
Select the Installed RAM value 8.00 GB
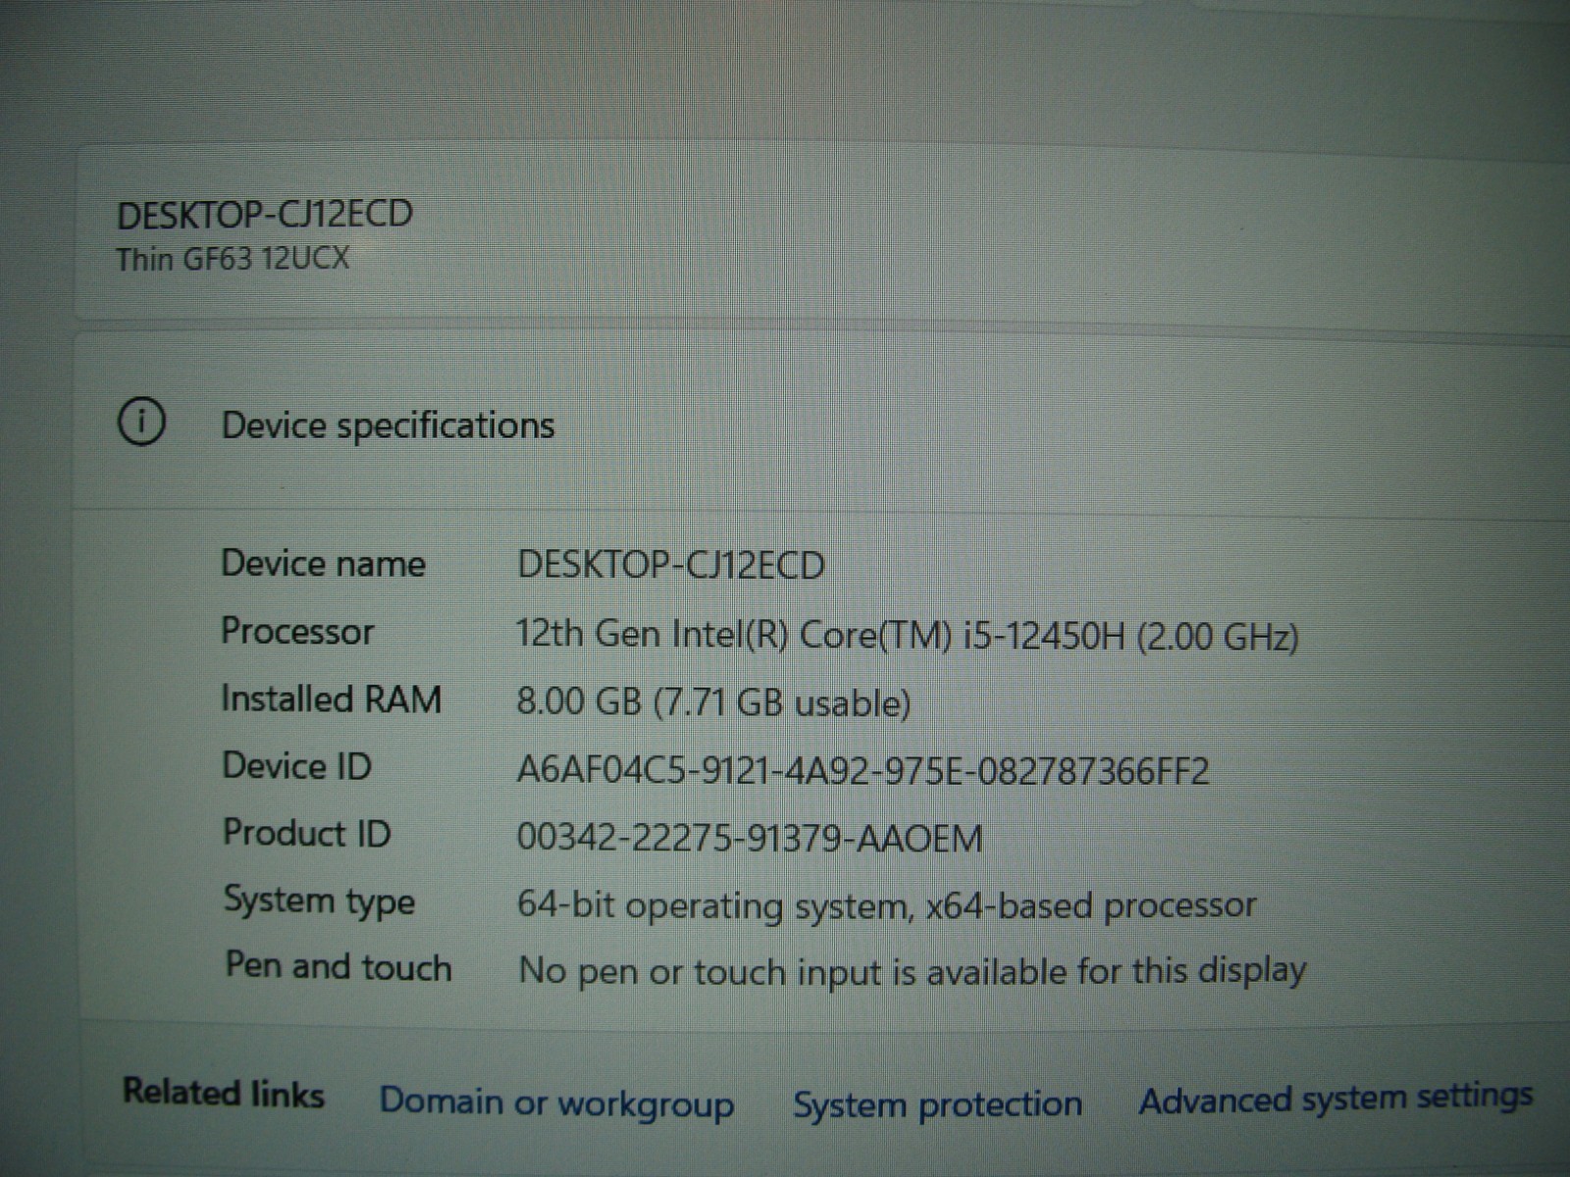point(713,702)
